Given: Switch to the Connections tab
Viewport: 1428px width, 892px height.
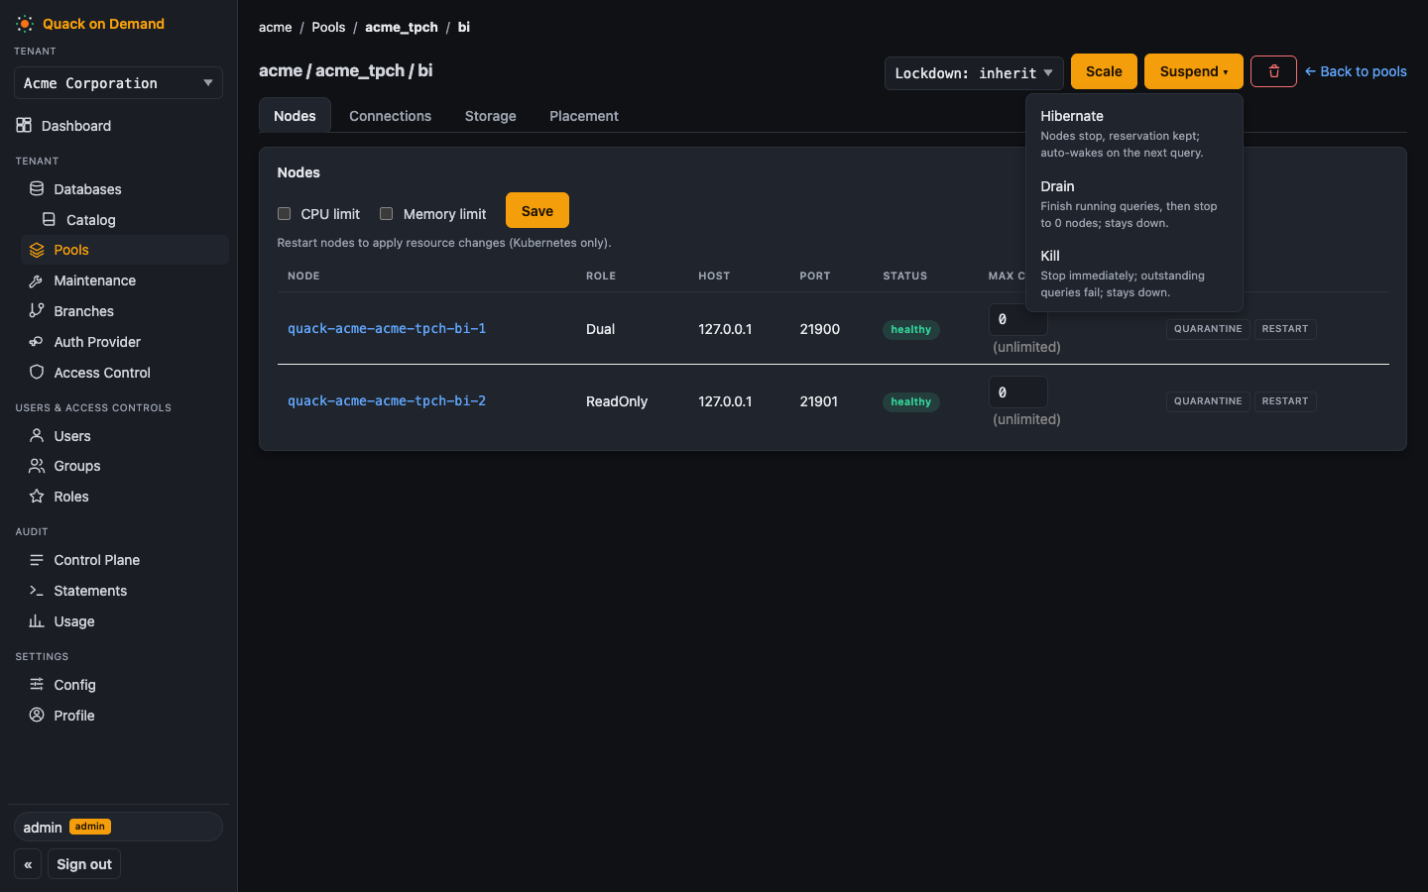Looking at the screenshot, I should pos(390,115).
